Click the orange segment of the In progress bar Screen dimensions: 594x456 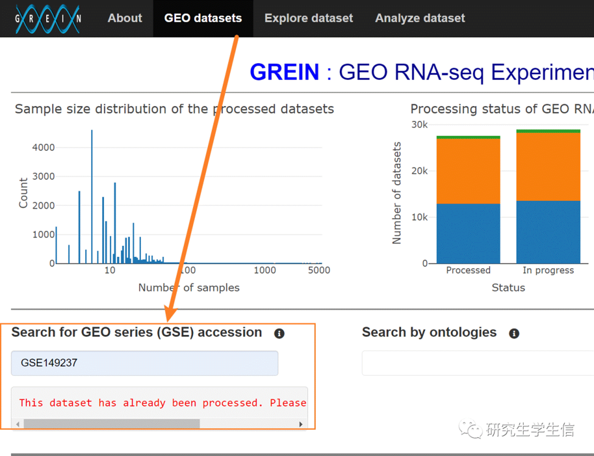click(548, 167)
